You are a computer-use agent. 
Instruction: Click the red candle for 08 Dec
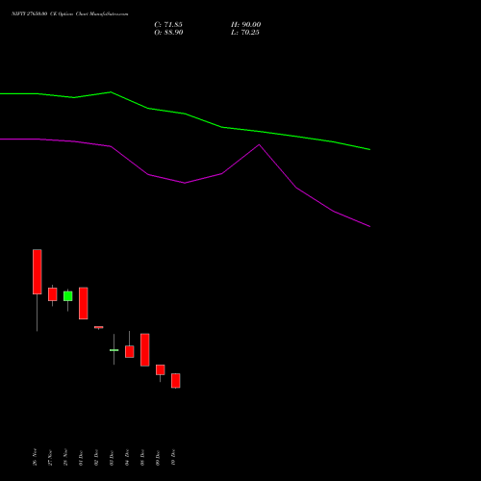[x=145, y=350]
